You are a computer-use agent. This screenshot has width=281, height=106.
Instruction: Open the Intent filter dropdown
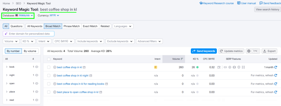[44, 41]
